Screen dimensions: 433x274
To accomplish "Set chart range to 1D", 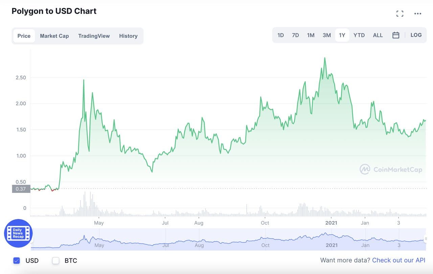I will 280,35.
